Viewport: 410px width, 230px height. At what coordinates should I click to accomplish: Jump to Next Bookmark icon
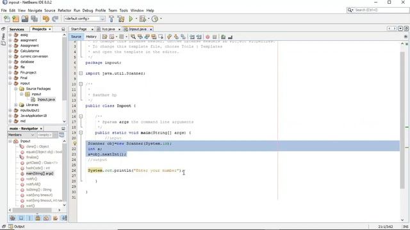pos(176,37)
